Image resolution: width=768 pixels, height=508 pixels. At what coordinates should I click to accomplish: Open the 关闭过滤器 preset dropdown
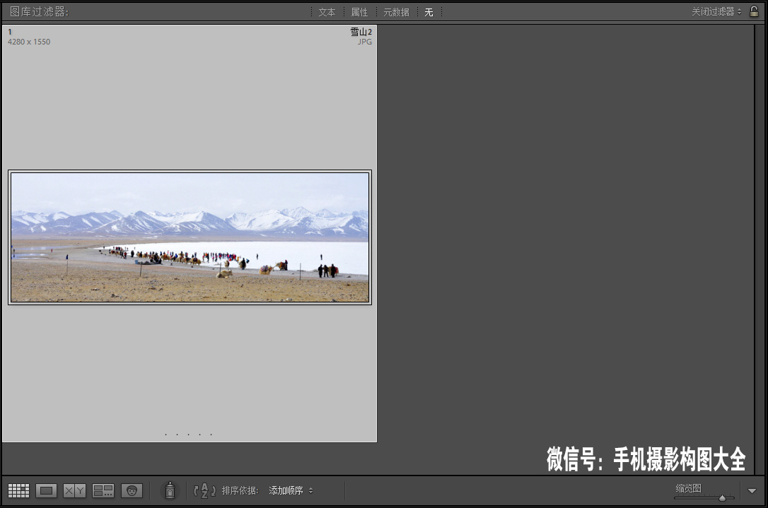[716, 11]
